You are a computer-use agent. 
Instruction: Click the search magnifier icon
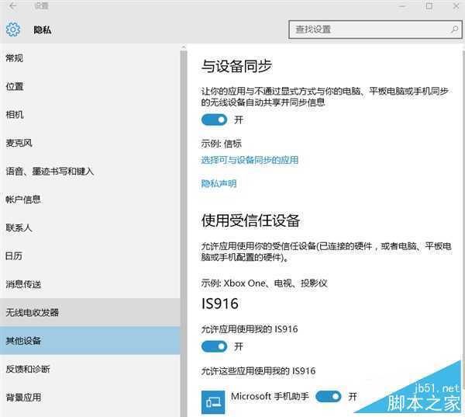(454, 30)
